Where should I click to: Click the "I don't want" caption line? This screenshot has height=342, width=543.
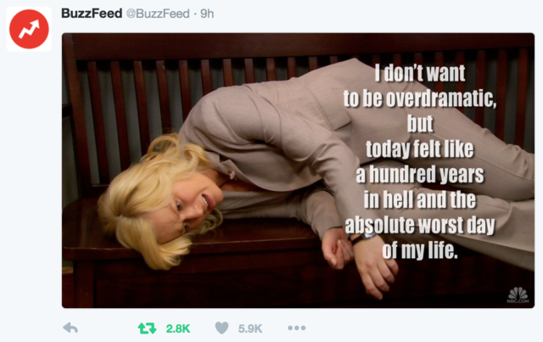tap(420, 73)
